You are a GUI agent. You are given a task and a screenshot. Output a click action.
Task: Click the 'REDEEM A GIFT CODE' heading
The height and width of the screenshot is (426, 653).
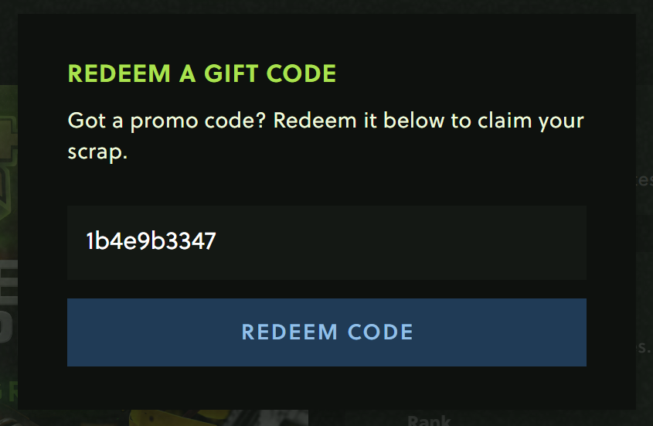click(x=202, y=73)
